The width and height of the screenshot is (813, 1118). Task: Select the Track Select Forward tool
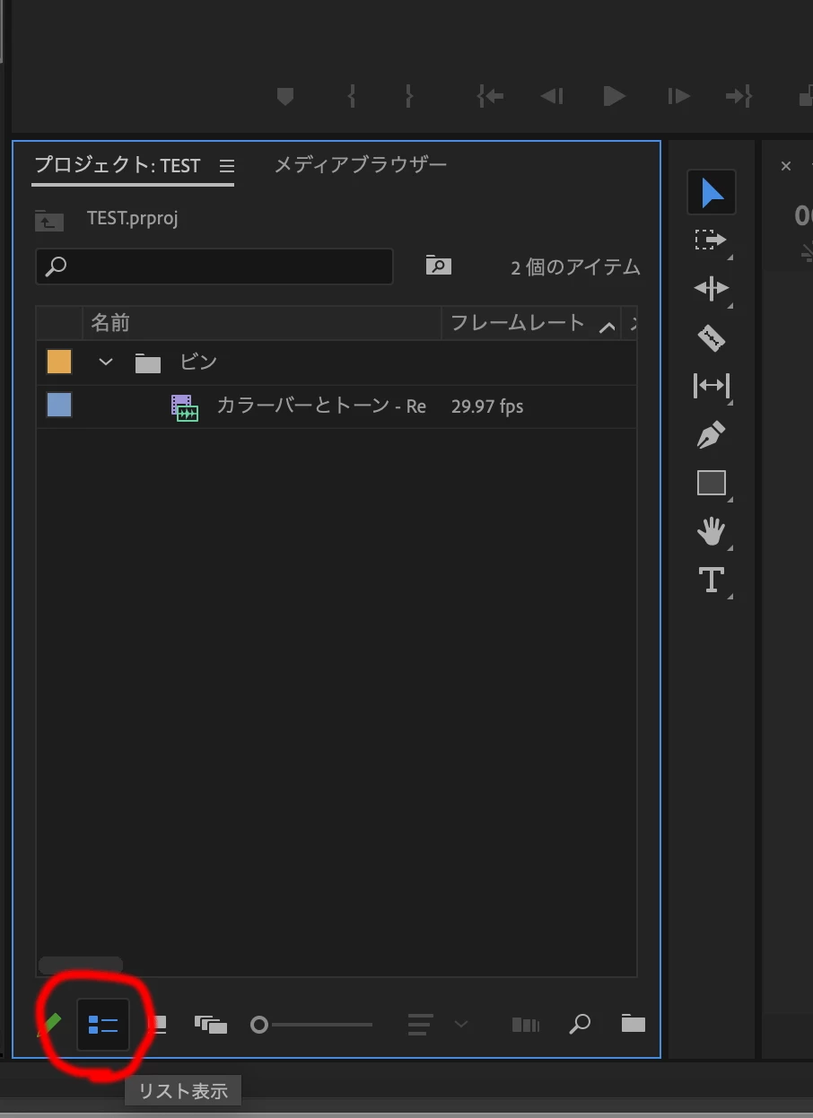[712, 240]
